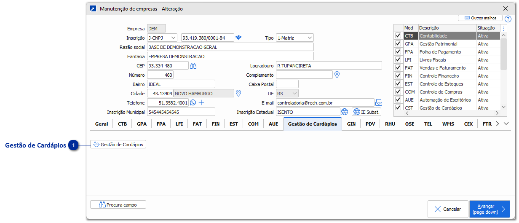The height and width of the screenshot is (223, 519).
Task: Click the plus icon to add phone
Action: (201, 102)
